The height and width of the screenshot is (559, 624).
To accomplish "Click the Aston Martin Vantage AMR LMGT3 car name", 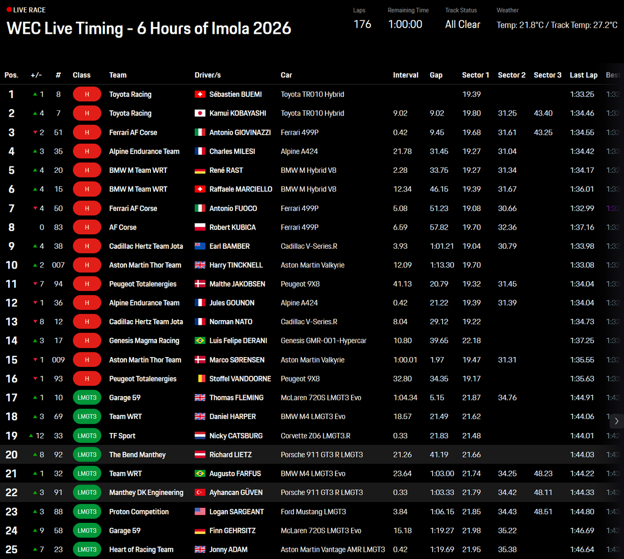I will pyautogui.click(x=333, y=549).
